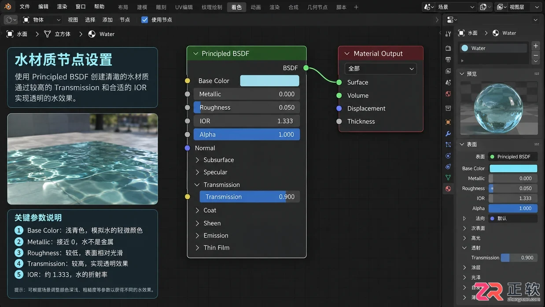Open the 全部 target dropdown in Material Output

point(380,69)
